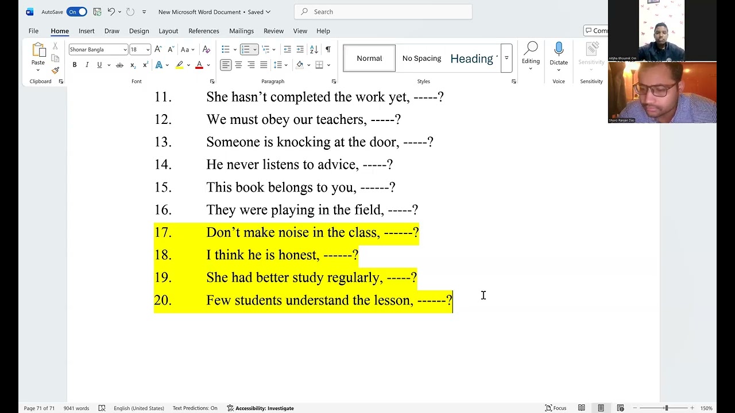The width and height of the screenshot is (735, 413).
Task: Open the bullet list style dropdown arrow
Action: tap(235, 49)
